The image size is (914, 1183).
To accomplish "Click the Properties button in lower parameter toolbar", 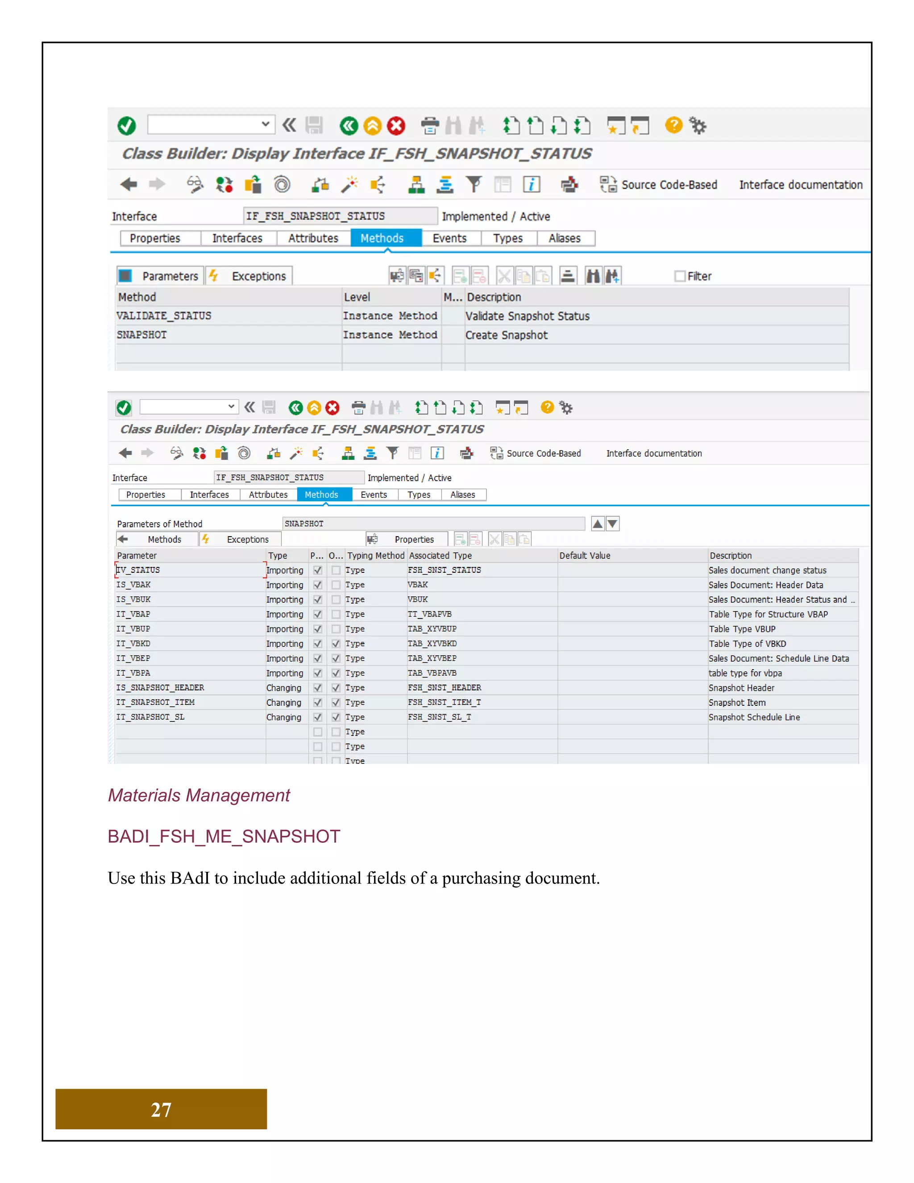I will pos(407,539).
